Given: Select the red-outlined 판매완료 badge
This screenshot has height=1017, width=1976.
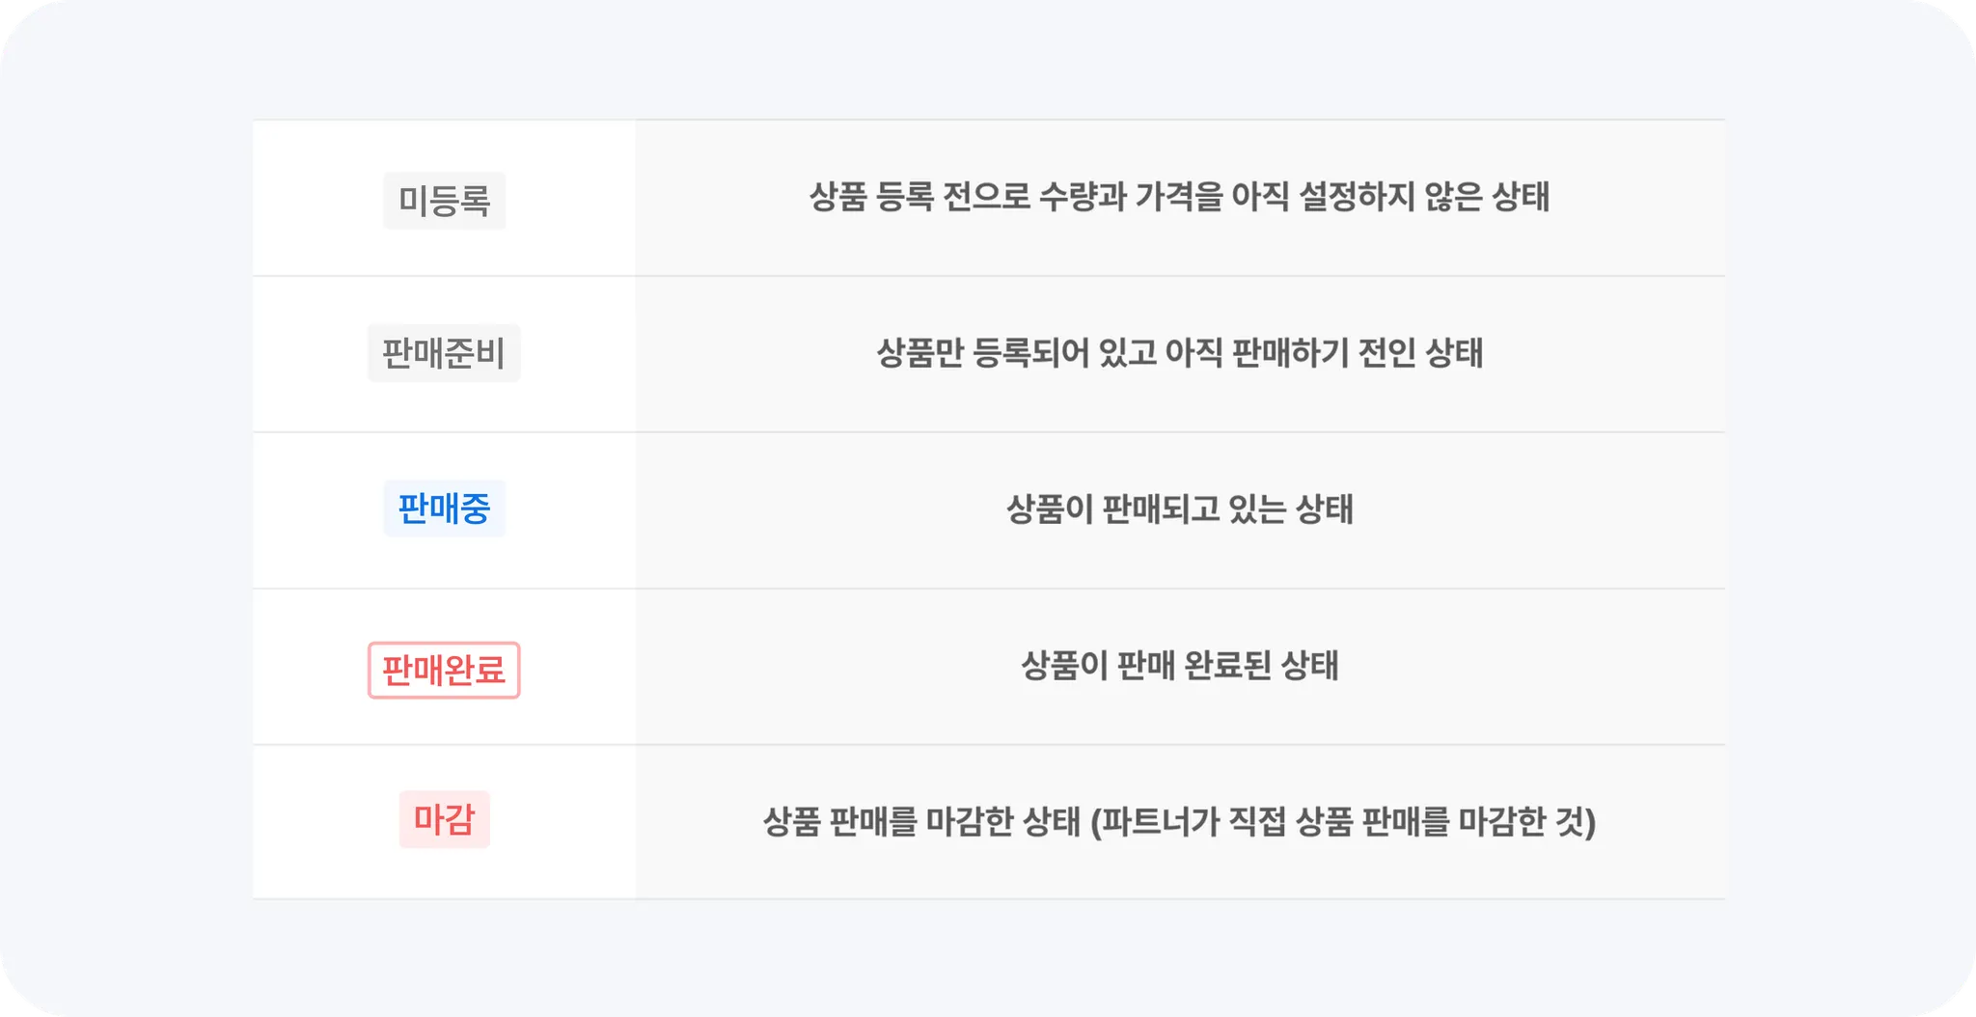Looking at the screenshot, I should pyautogui.click(x=444, y=670).
